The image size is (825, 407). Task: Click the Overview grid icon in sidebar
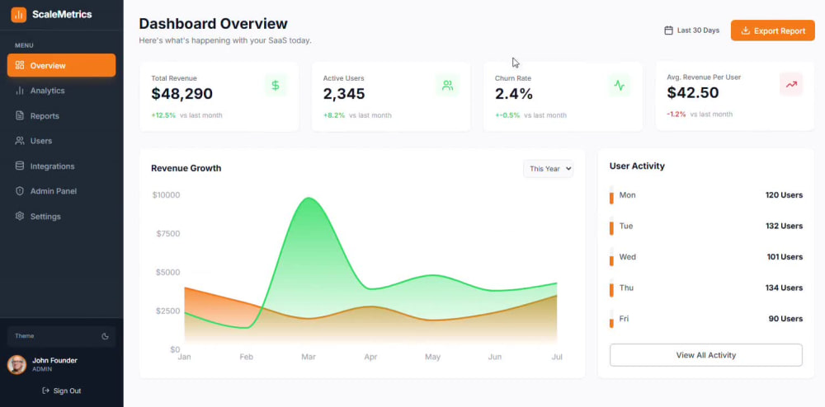(x=20, y=65)
